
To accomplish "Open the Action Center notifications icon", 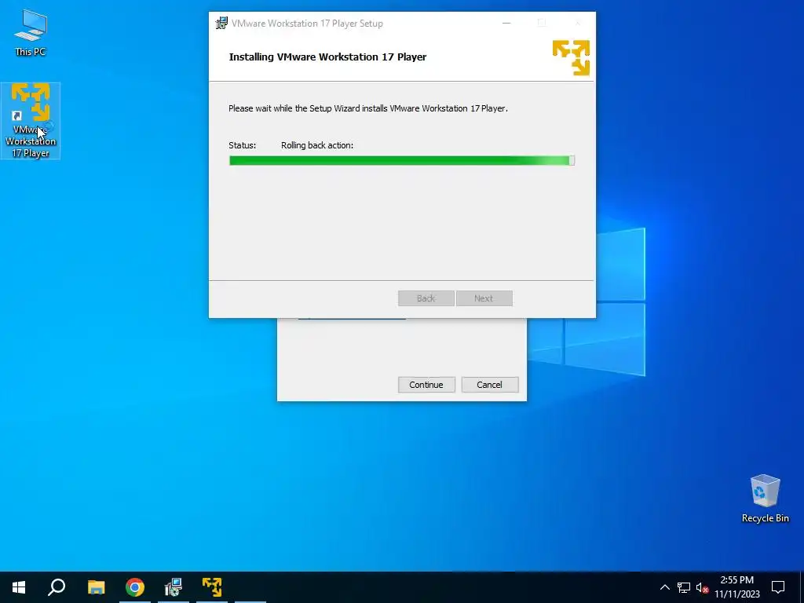I will click(x=778, y=587).
